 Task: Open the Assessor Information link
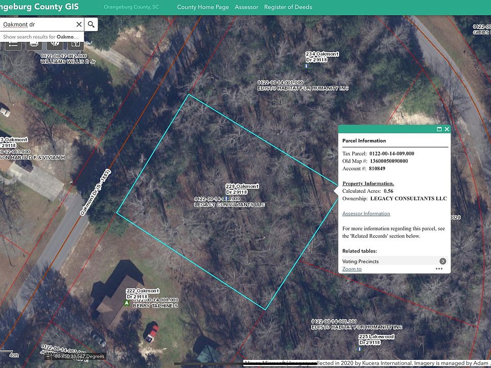pos(366,214)
